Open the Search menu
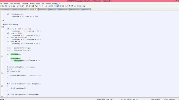Image resolution: width=179 pixels, height=100 pixels. pyautogui.click(x=6, y=3)
